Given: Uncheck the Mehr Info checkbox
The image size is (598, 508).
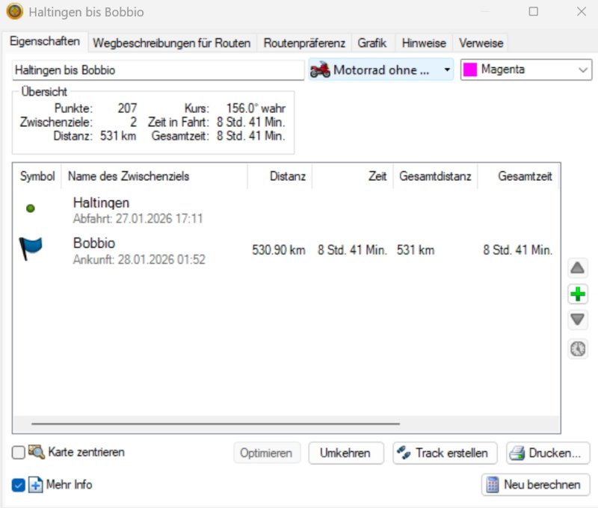Looking at the screenshot, I should 18,485.
